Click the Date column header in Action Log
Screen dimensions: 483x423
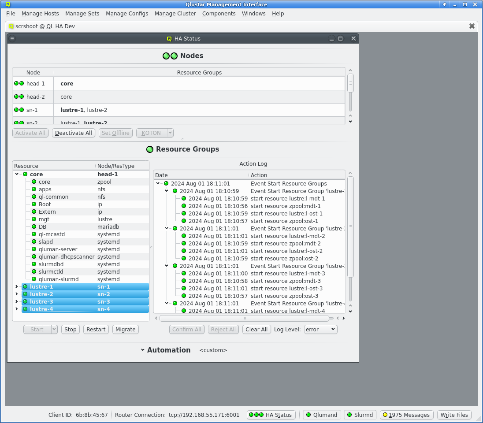click(x=201, y=175)
